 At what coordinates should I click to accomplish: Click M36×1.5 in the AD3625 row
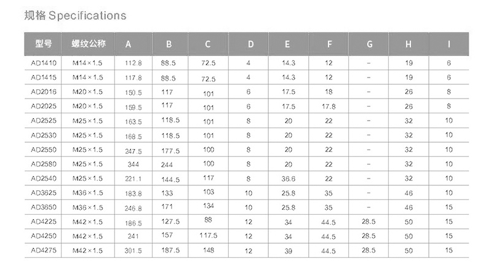[x=87, y=193]
